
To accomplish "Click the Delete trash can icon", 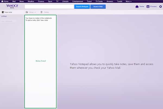I will pyautogui.click(x=42, y=12).
